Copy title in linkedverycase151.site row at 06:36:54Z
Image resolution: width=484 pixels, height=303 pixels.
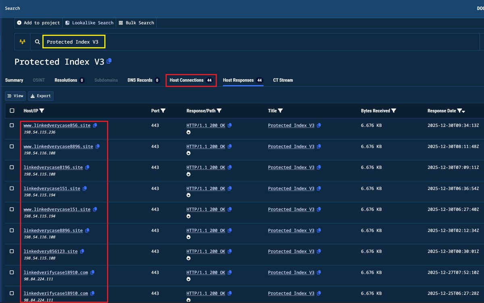coord(319,188)
